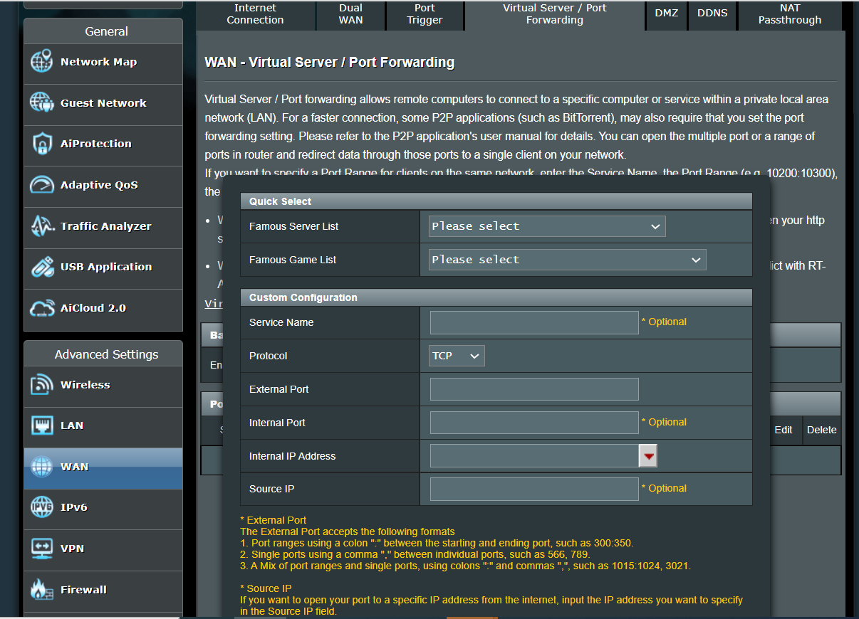Viewport: 859px width, 619px height.
Task: Switch to the DDNS tab
Action: coord(712,14)
